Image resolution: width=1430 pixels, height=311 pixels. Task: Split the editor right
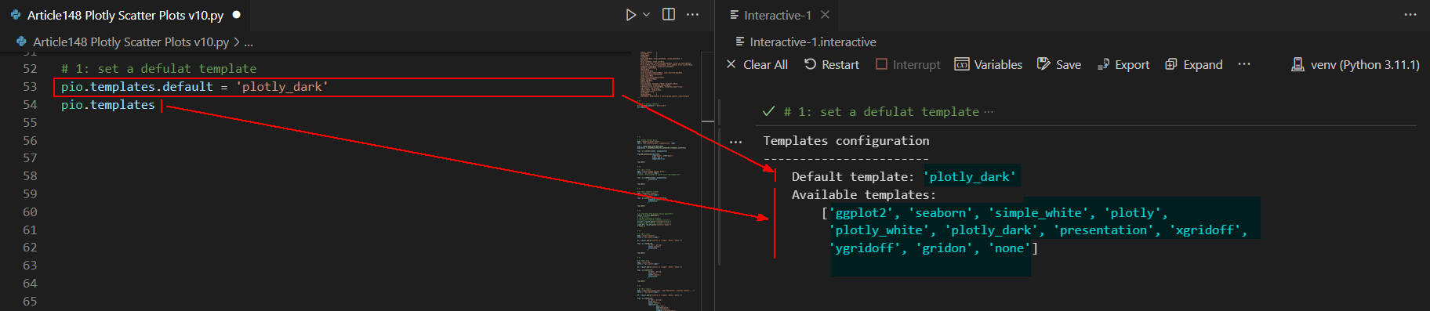pyautogui.click(x=669, y=15)
